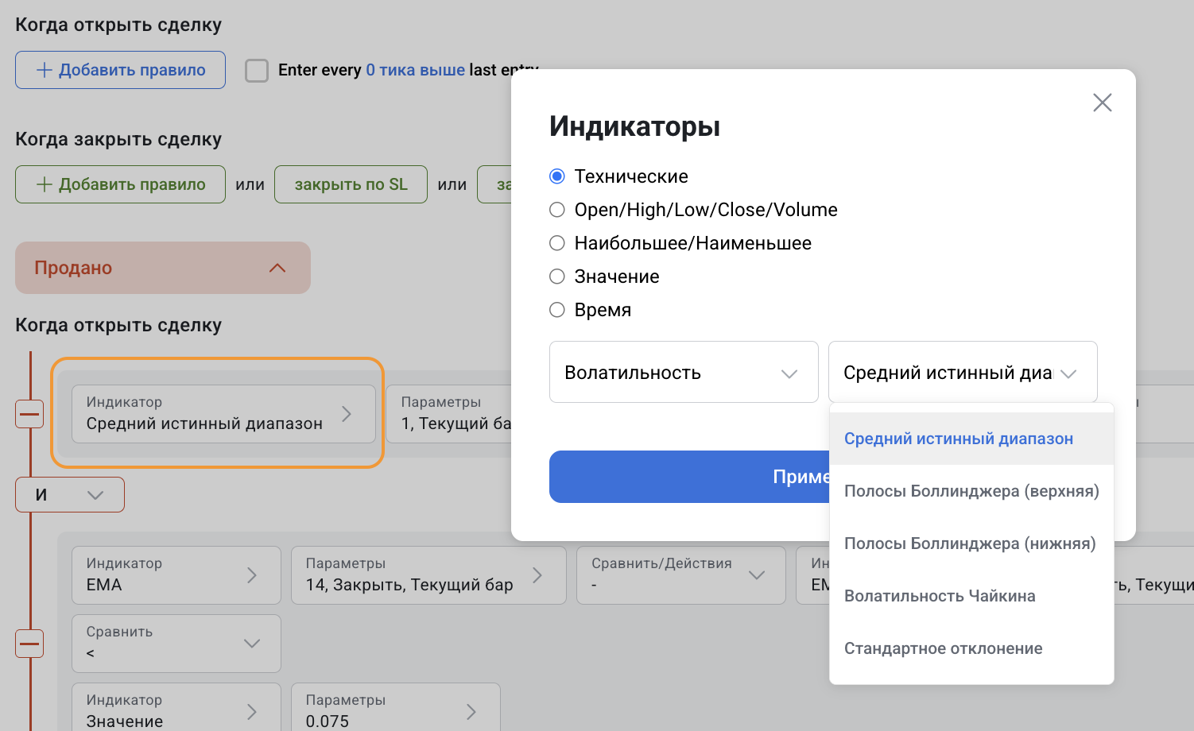Click plus icon in green Добавить правило
1194x731 pixels.
pyautogui.click(x=45, y=184)
